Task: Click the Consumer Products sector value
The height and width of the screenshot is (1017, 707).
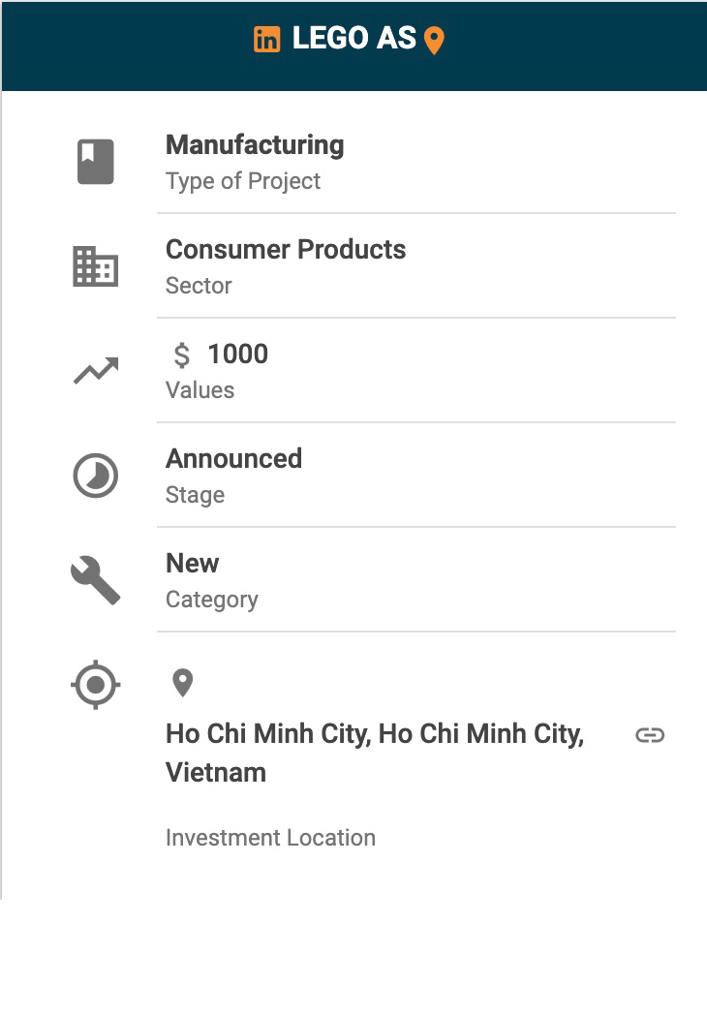Action: [286, 250]
